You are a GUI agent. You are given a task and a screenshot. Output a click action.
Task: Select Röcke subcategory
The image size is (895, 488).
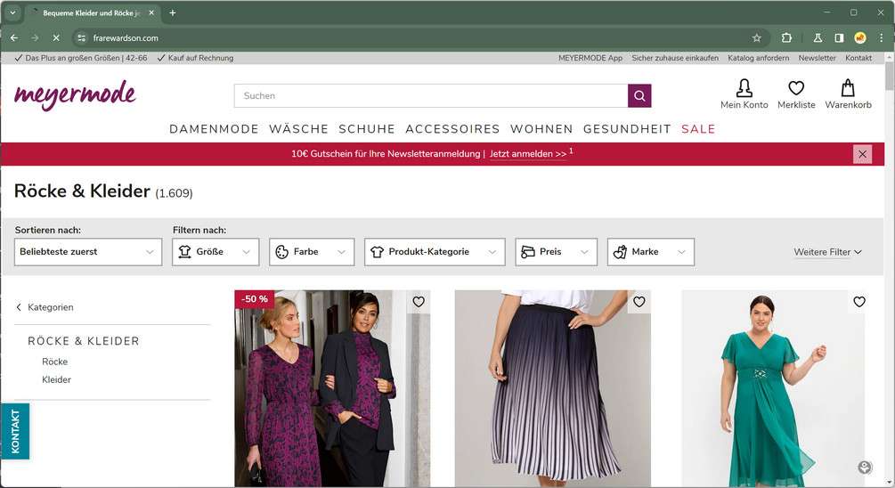pos(55,362)
